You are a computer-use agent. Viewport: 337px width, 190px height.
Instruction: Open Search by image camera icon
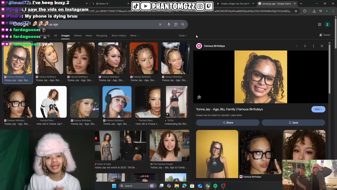pyautogui.click(x=176, y=24)
